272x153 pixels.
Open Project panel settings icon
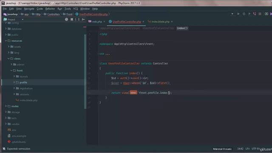[x=79, y=20]
